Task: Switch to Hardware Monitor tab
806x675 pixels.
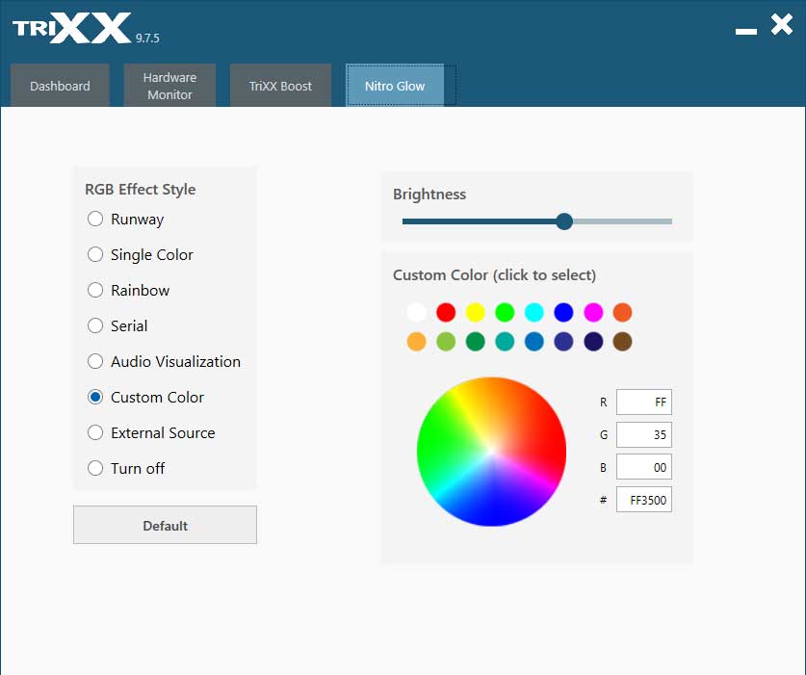Action: 169,86
